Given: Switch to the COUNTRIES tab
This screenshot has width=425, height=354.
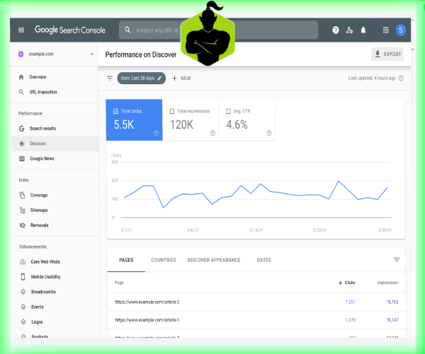Looking at the screenshot, I should point(164,260).
